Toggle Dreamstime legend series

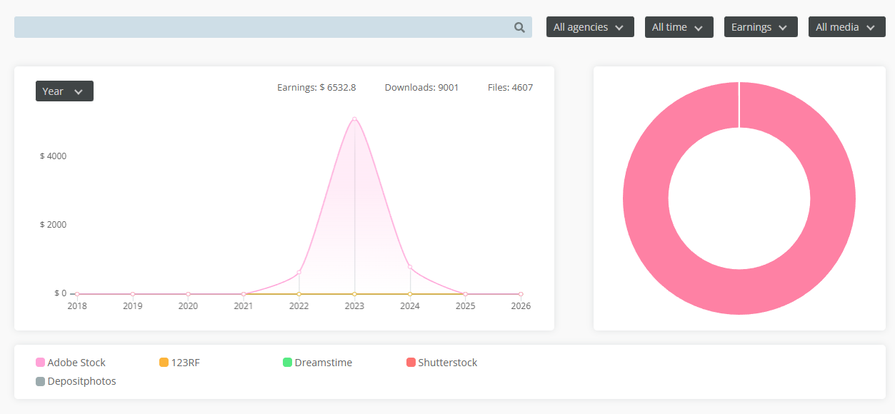coord(323,363)
